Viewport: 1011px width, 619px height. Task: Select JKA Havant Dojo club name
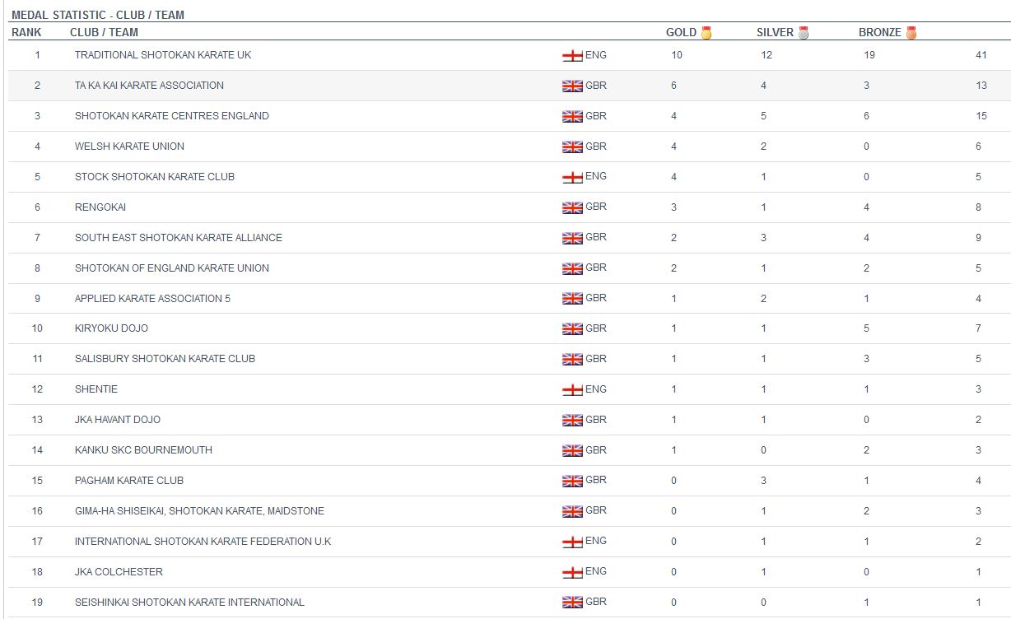click(118, 420)
